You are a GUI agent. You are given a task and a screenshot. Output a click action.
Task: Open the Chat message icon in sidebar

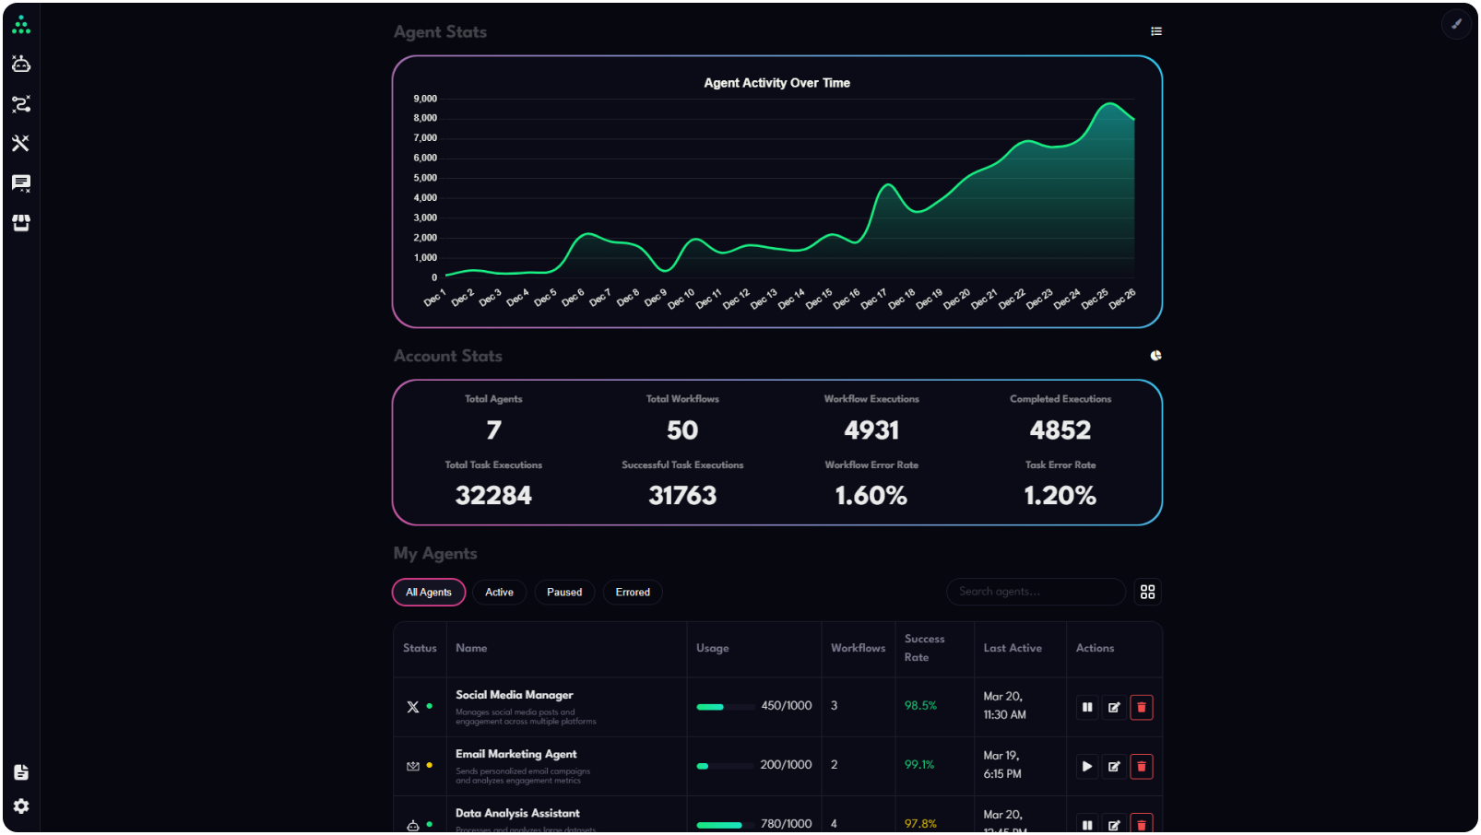(21, 183)
